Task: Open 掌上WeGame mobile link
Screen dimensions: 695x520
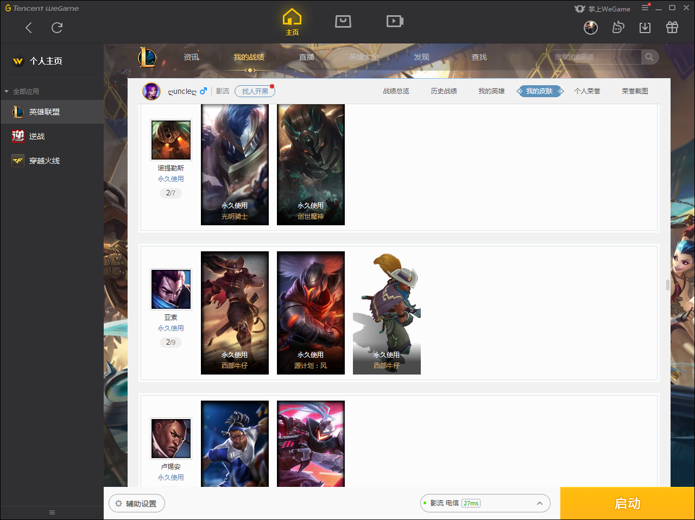Action: point(603,9)
